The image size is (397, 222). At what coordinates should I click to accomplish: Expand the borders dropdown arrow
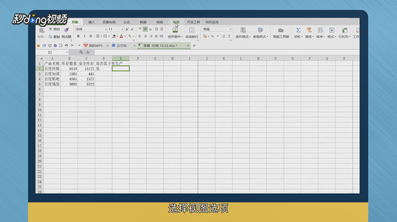click(101, 36)
